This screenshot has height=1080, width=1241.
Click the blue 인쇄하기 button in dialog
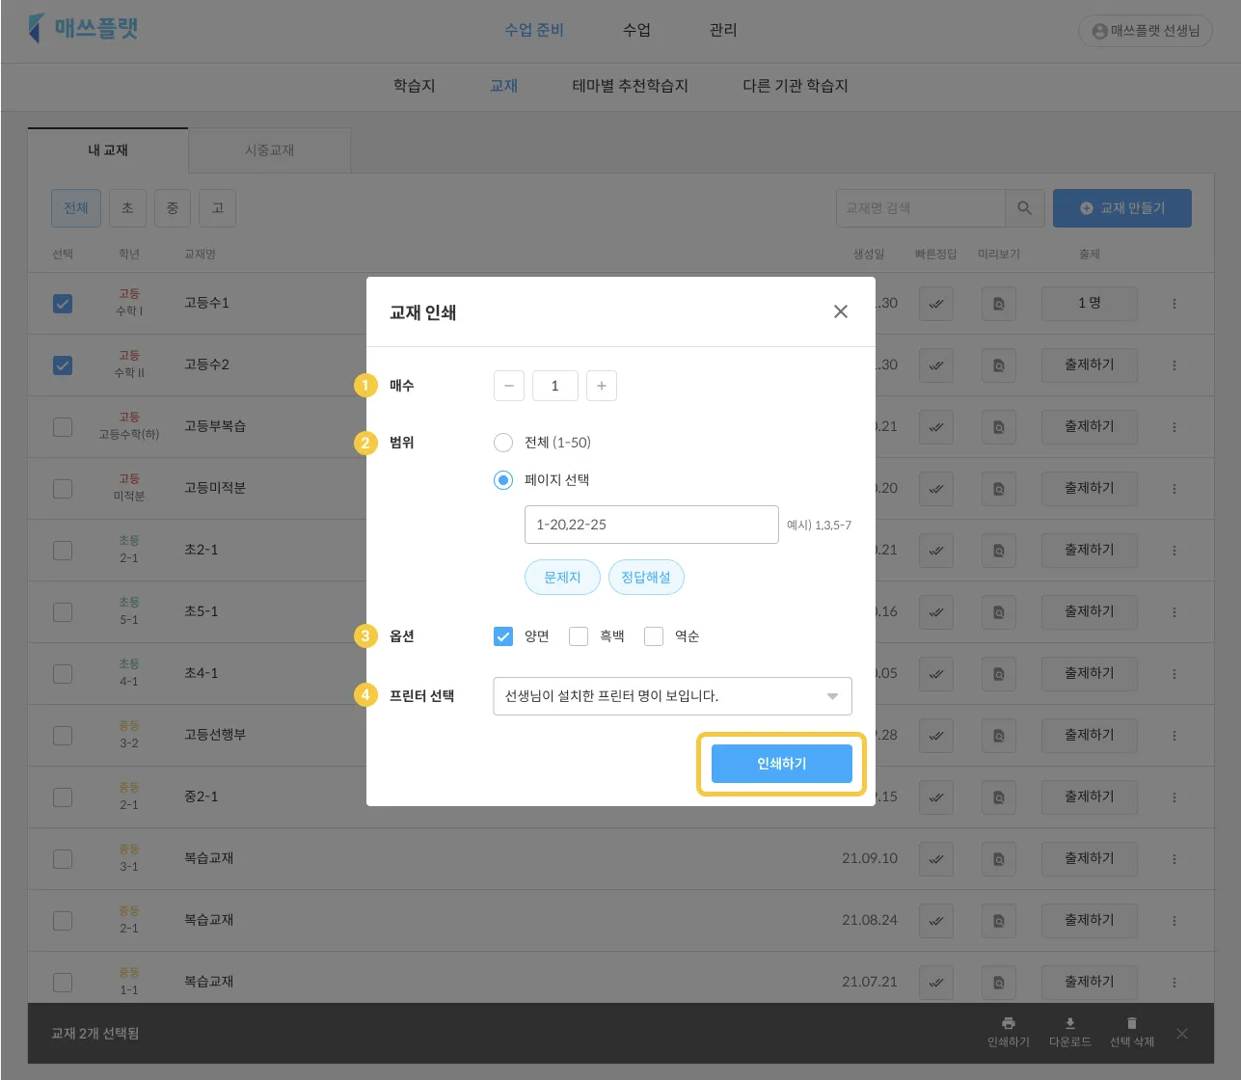[782, 764]
